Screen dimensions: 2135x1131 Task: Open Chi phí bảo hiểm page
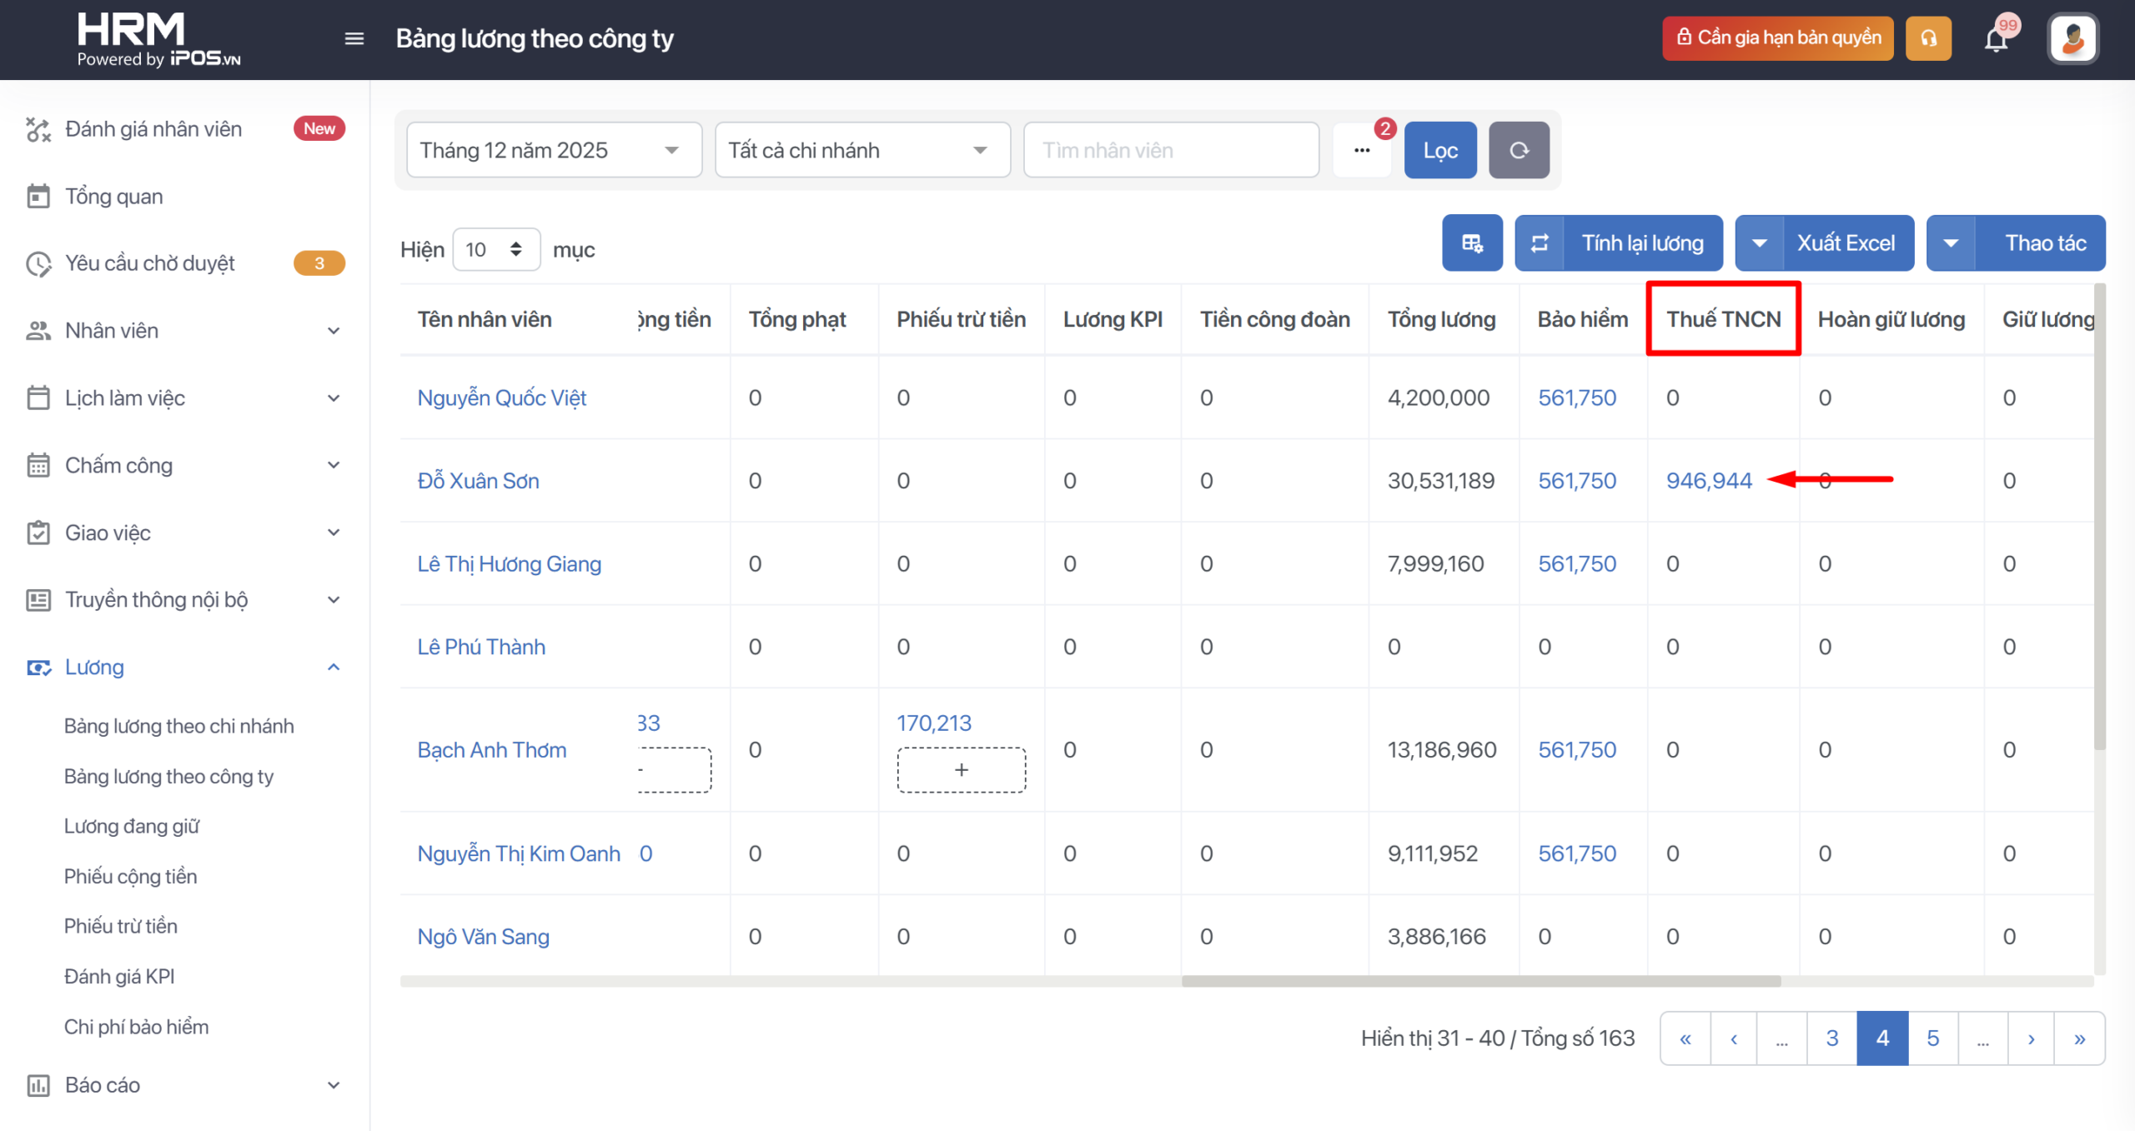pos(136,1027)
